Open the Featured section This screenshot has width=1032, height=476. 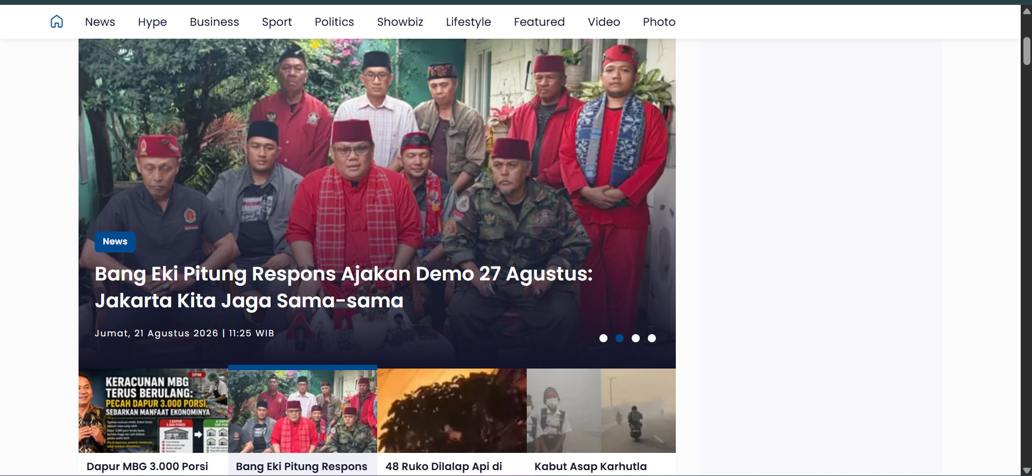(539, 22)
